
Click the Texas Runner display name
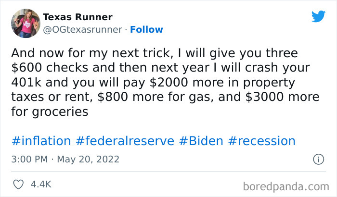(78, 17)
